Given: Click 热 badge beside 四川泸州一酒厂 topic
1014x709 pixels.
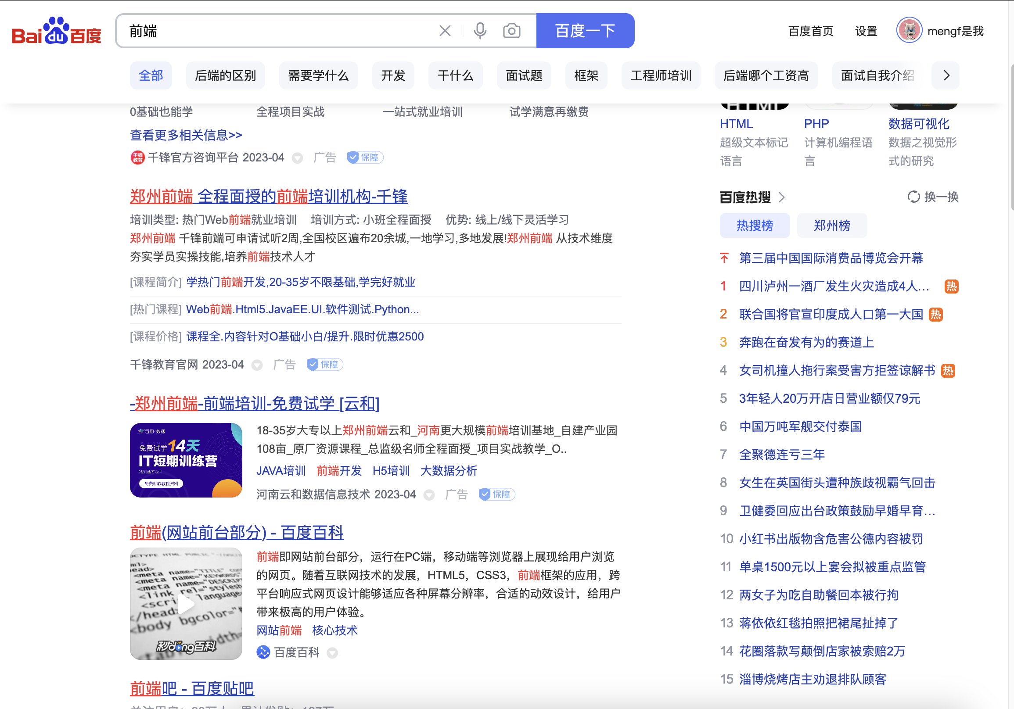Looking at the screenshot, I should pos(951,286).
